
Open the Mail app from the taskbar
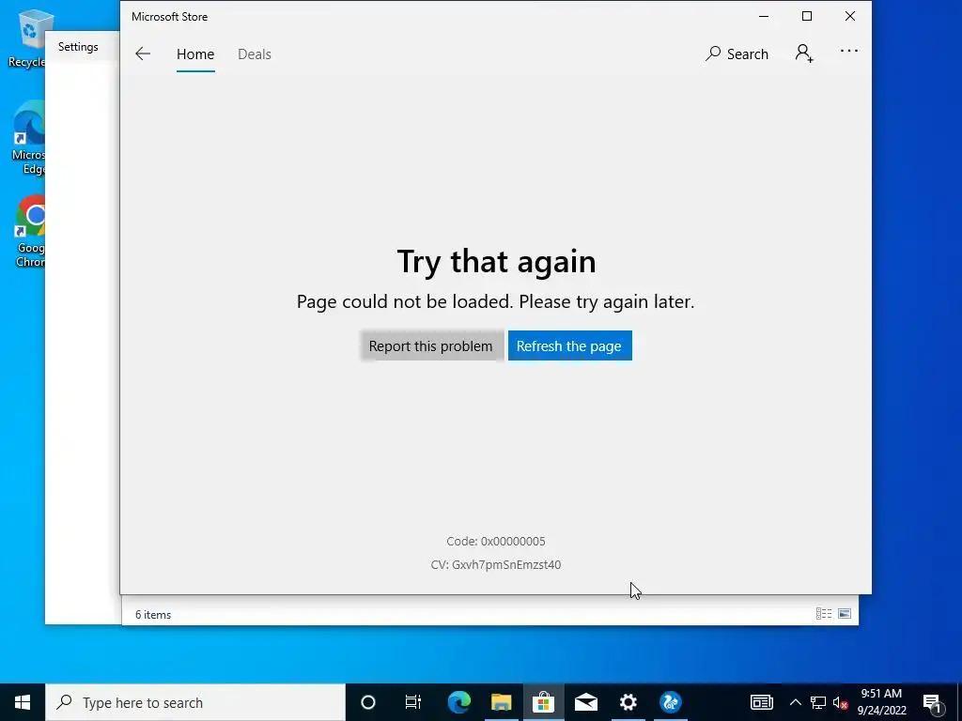[x=586, y=702]
